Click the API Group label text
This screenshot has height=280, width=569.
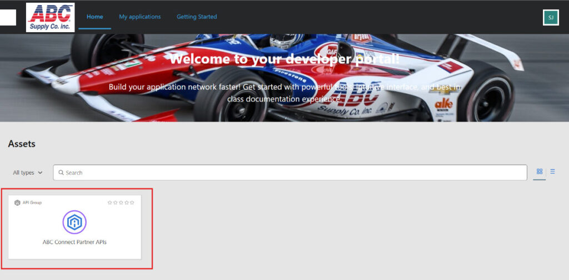32,202
